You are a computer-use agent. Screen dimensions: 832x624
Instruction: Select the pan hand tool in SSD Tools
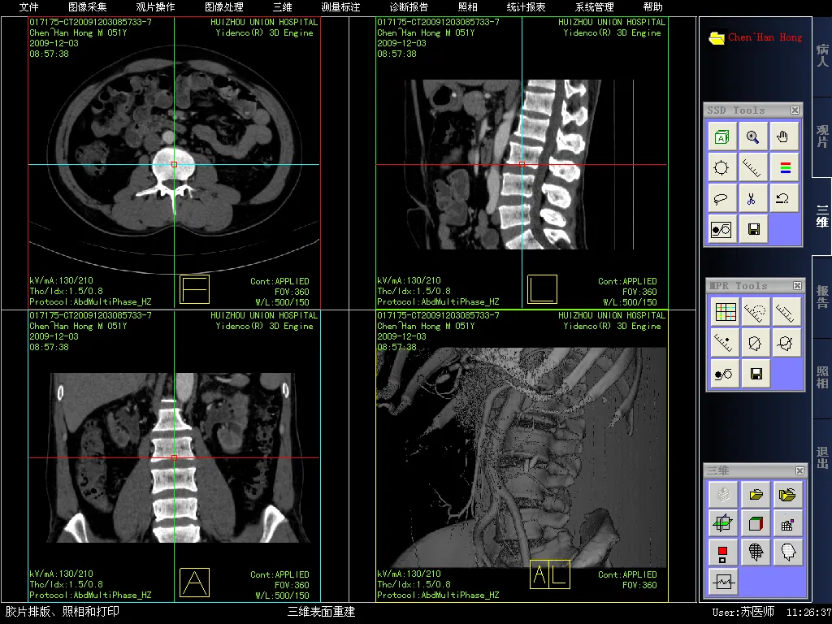pos(783,137)
